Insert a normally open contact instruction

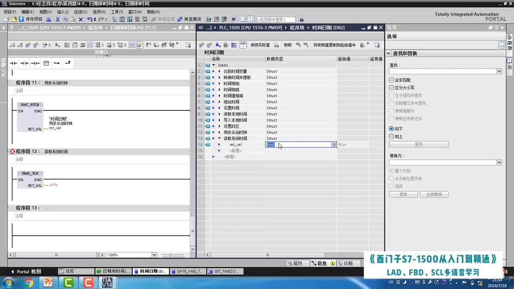pos(14,63)
